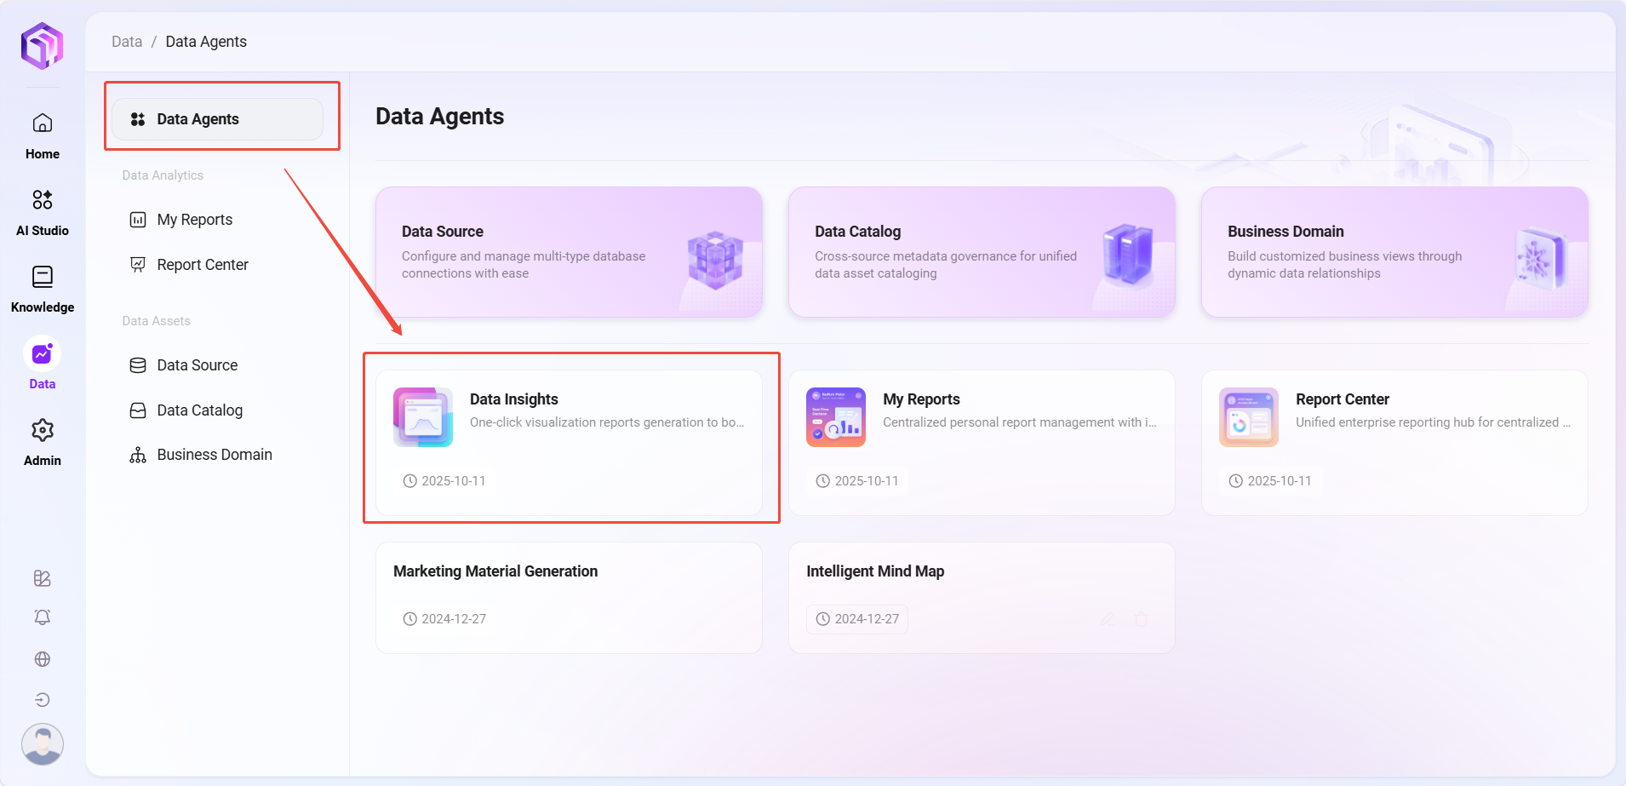
Task: Open the user avatar profile
Action: (43, 744)
